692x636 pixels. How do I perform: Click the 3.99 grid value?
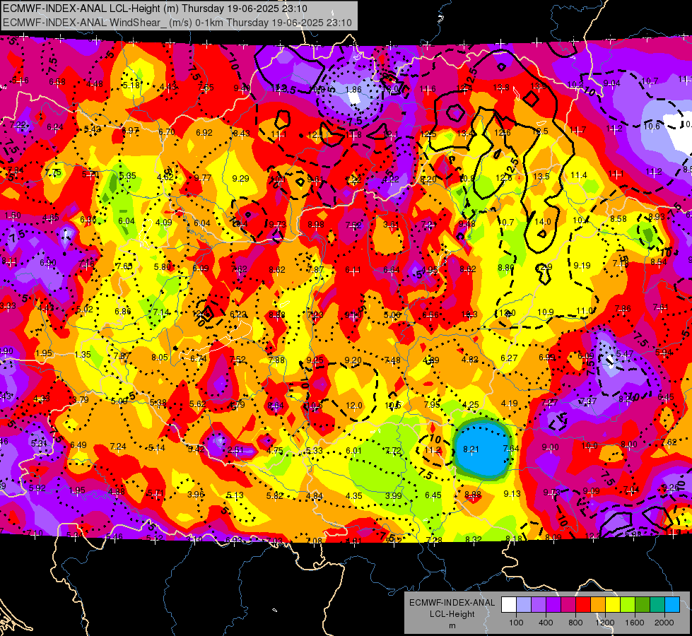(393, 495)
